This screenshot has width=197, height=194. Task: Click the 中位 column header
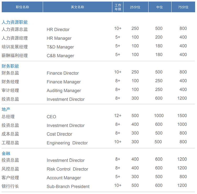point(159,7)
